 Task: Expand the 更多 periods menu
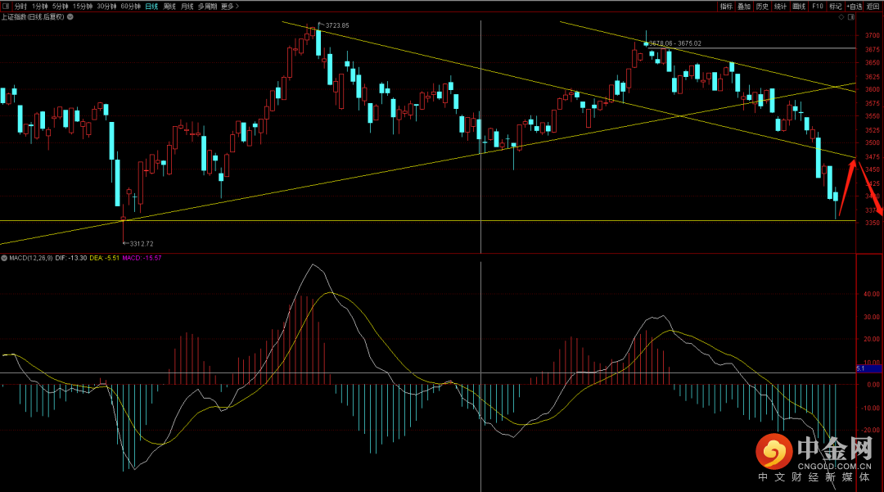pyautogui.click(x=230, y=6)
